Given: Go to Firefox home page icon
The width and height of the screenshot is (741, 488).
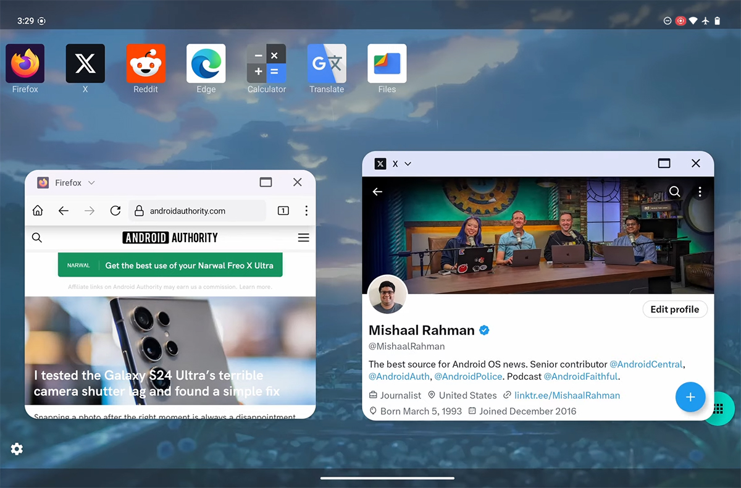Looking at the screenshot, I should pos(38,211).
